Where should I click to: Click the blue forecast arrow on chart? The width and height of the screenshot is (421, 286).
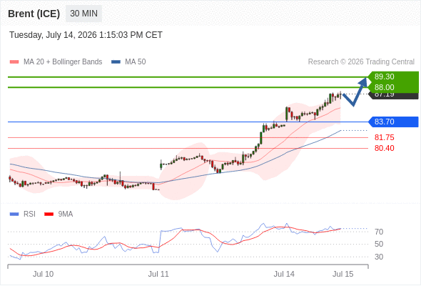tap(355, 92)
